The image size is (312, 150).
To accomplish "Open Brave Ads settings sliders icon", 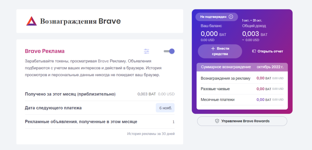I will point(147,51).
